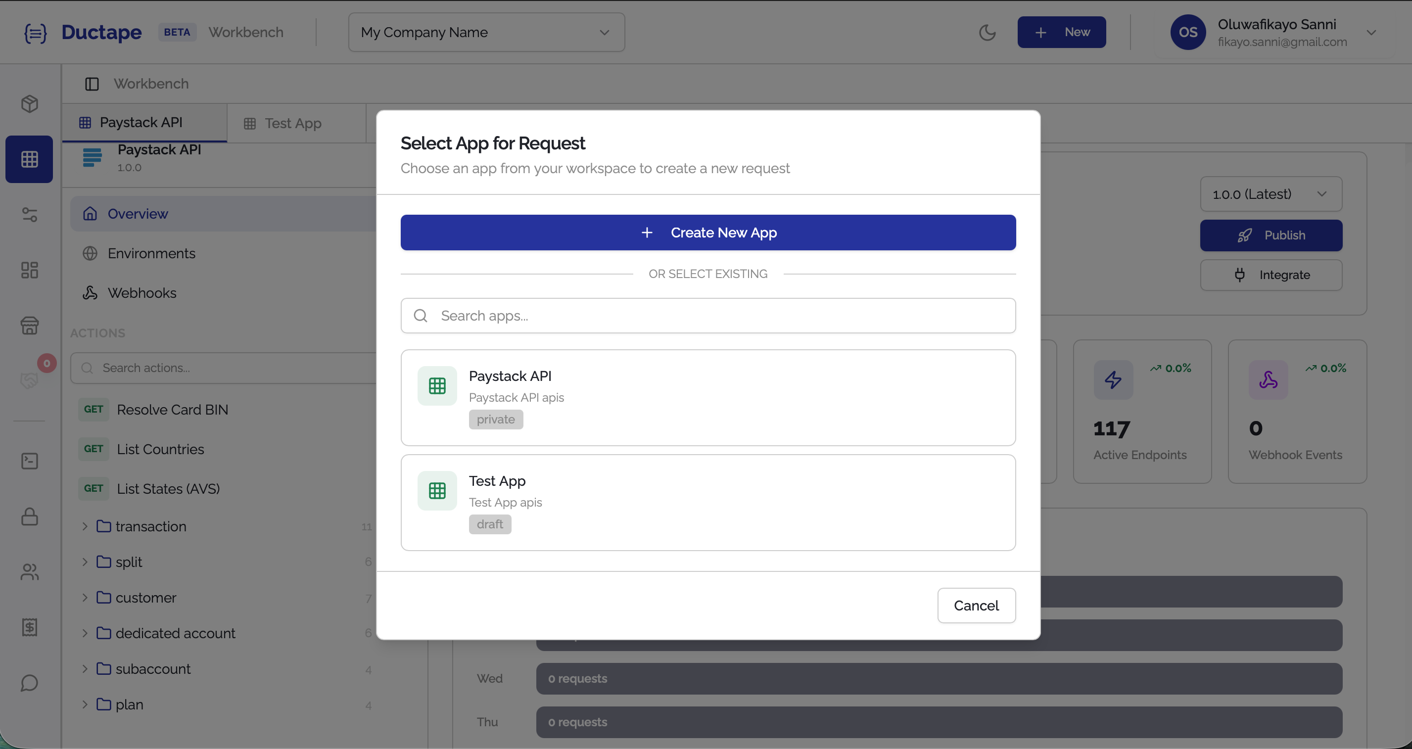Toggle dark mode with the moon icon
This screenshot has width=1412, height=749.
point(987,32)
